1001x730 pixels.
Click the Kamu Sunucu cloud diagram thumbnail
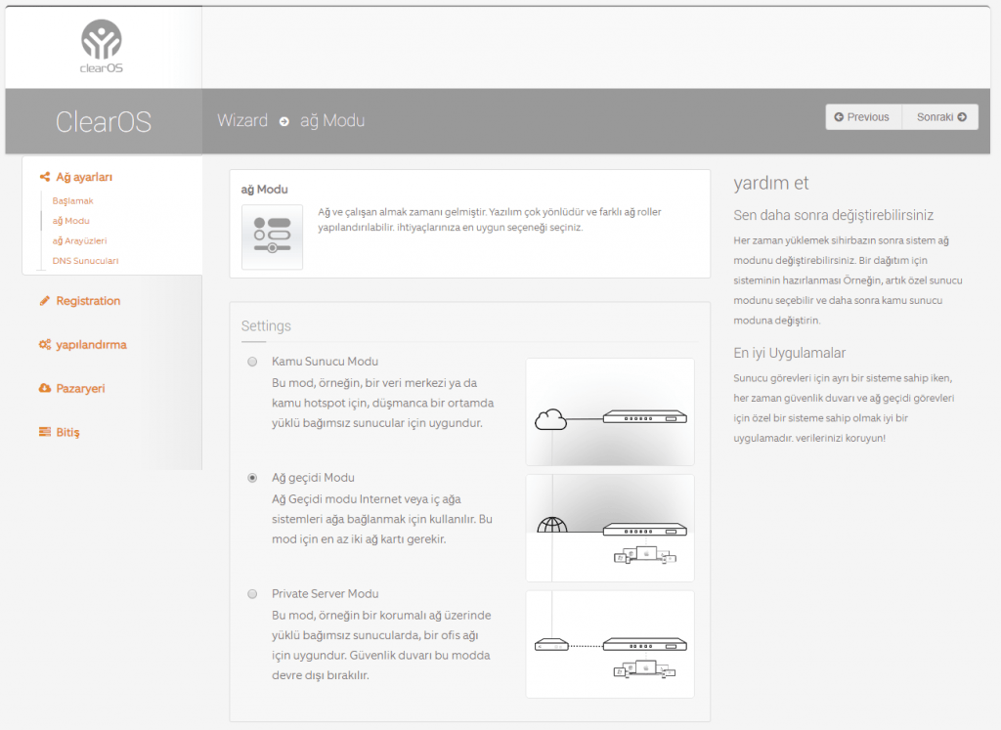610,411
